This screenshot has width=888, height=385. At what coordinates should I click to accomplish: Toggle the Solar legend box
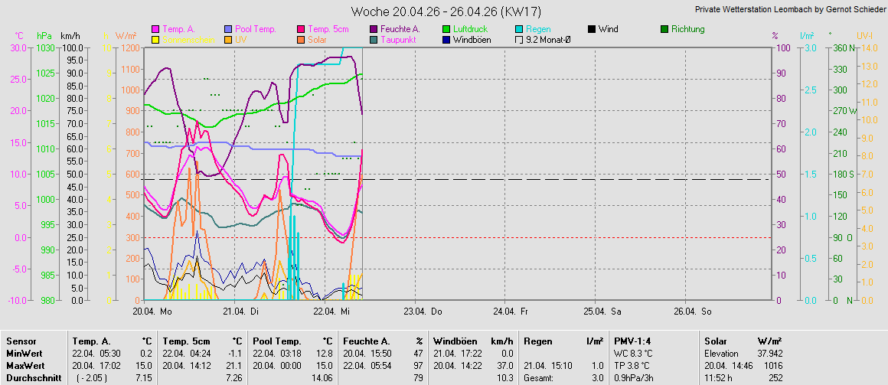coord(301,39)
